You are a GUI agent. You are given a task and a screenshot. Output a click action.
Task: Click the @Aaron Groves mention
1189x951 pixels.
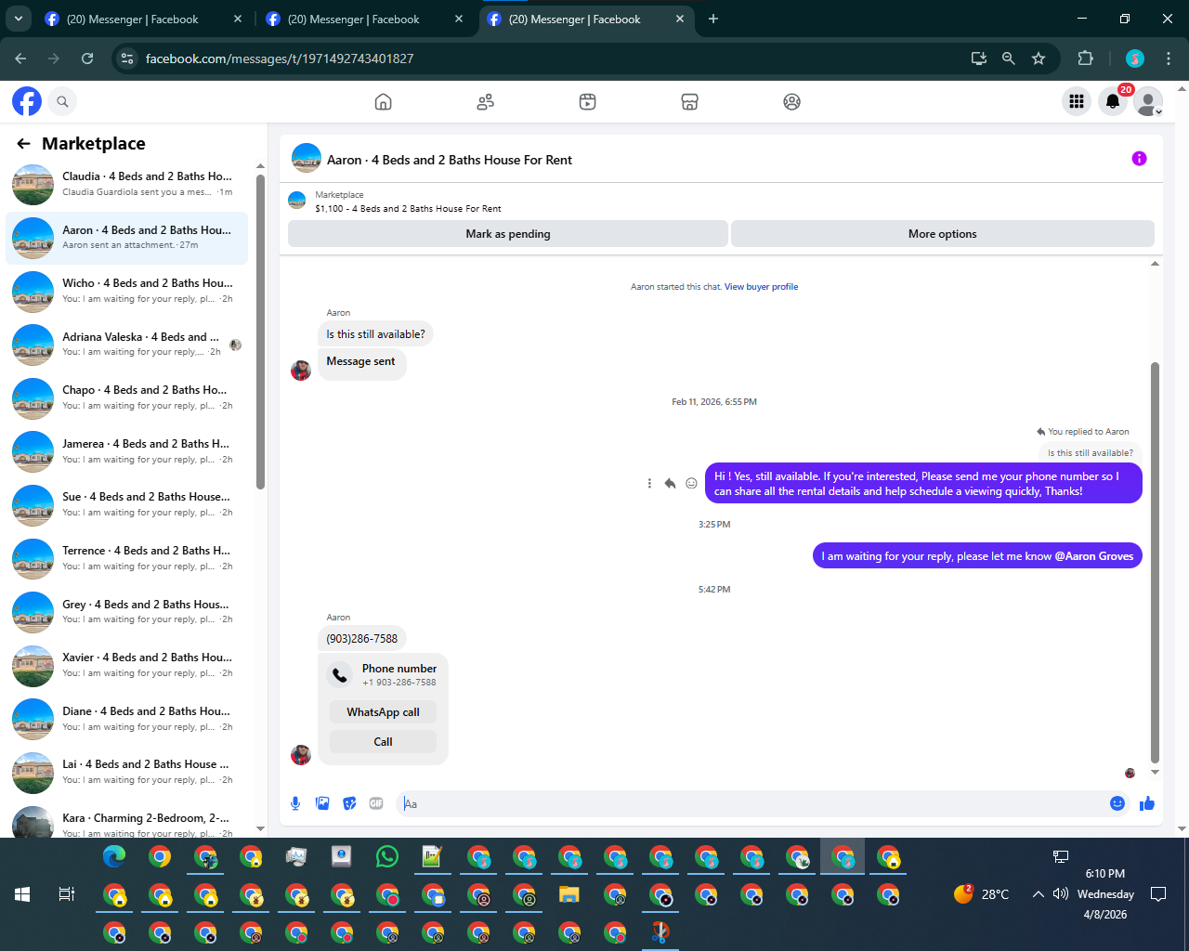click(1094, 556)
